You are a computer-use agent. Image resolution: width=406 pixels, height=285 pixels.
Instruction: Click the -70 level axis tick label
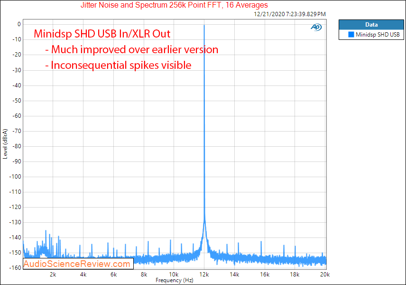coord(17,131)
